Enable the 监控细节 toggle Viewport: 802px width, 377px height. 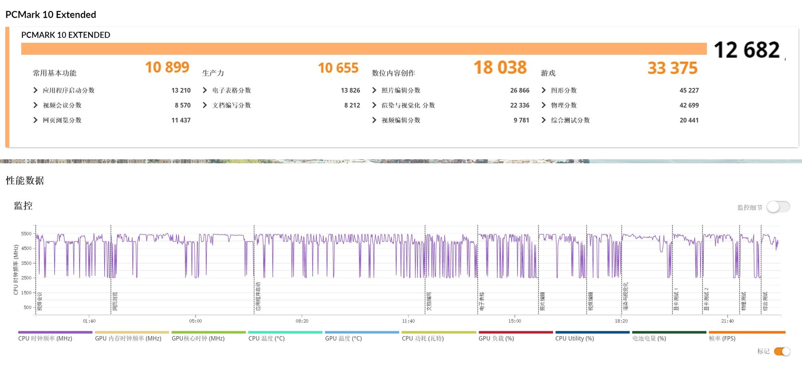pyautogui.click(x=778, y=207)
